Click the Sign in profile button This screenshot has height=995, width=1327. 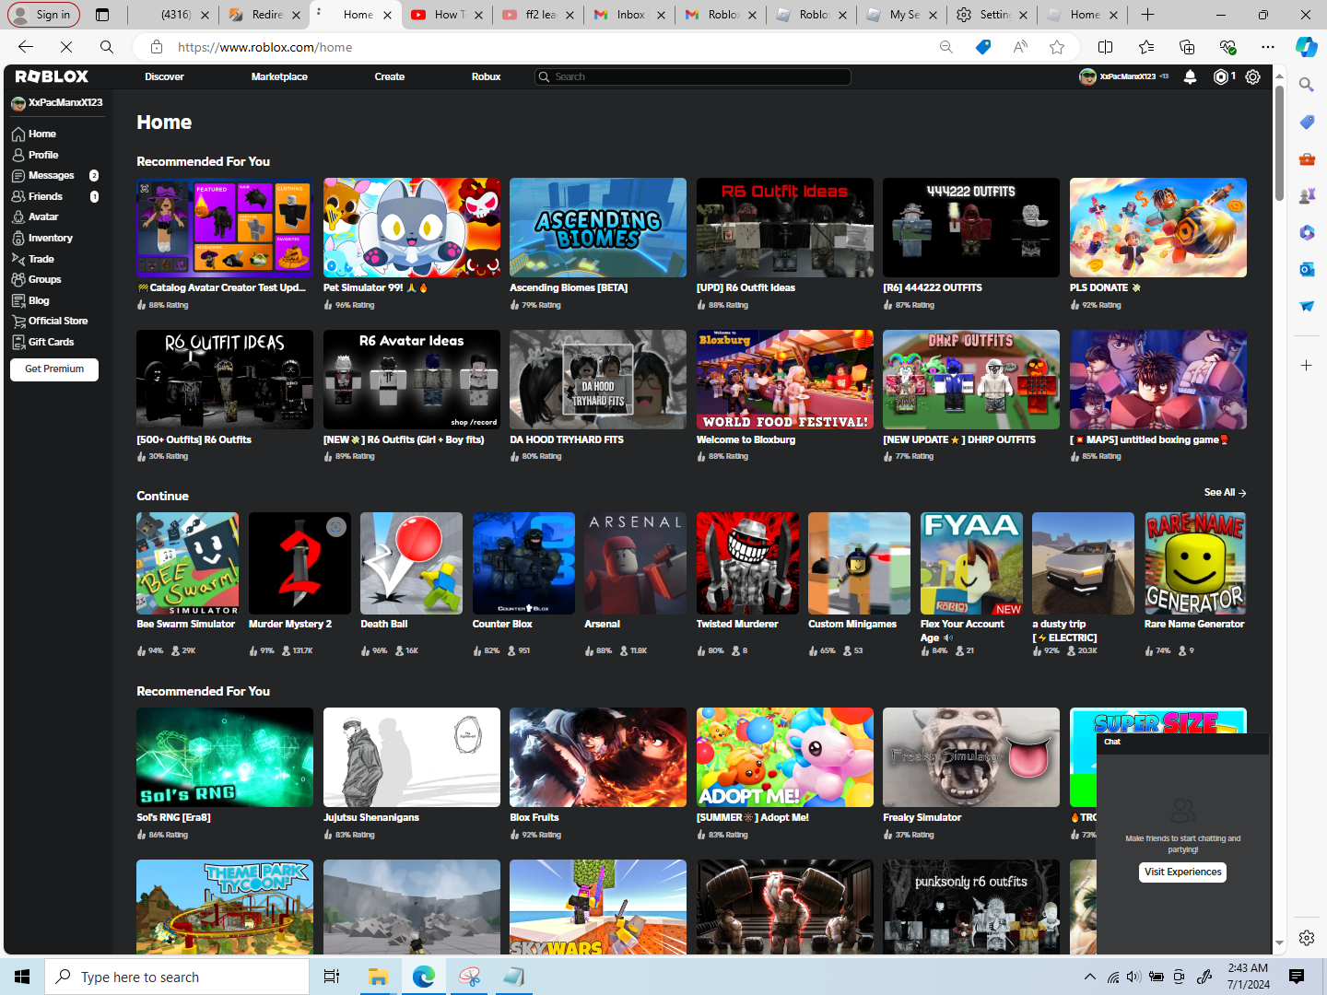pos(43,15)
